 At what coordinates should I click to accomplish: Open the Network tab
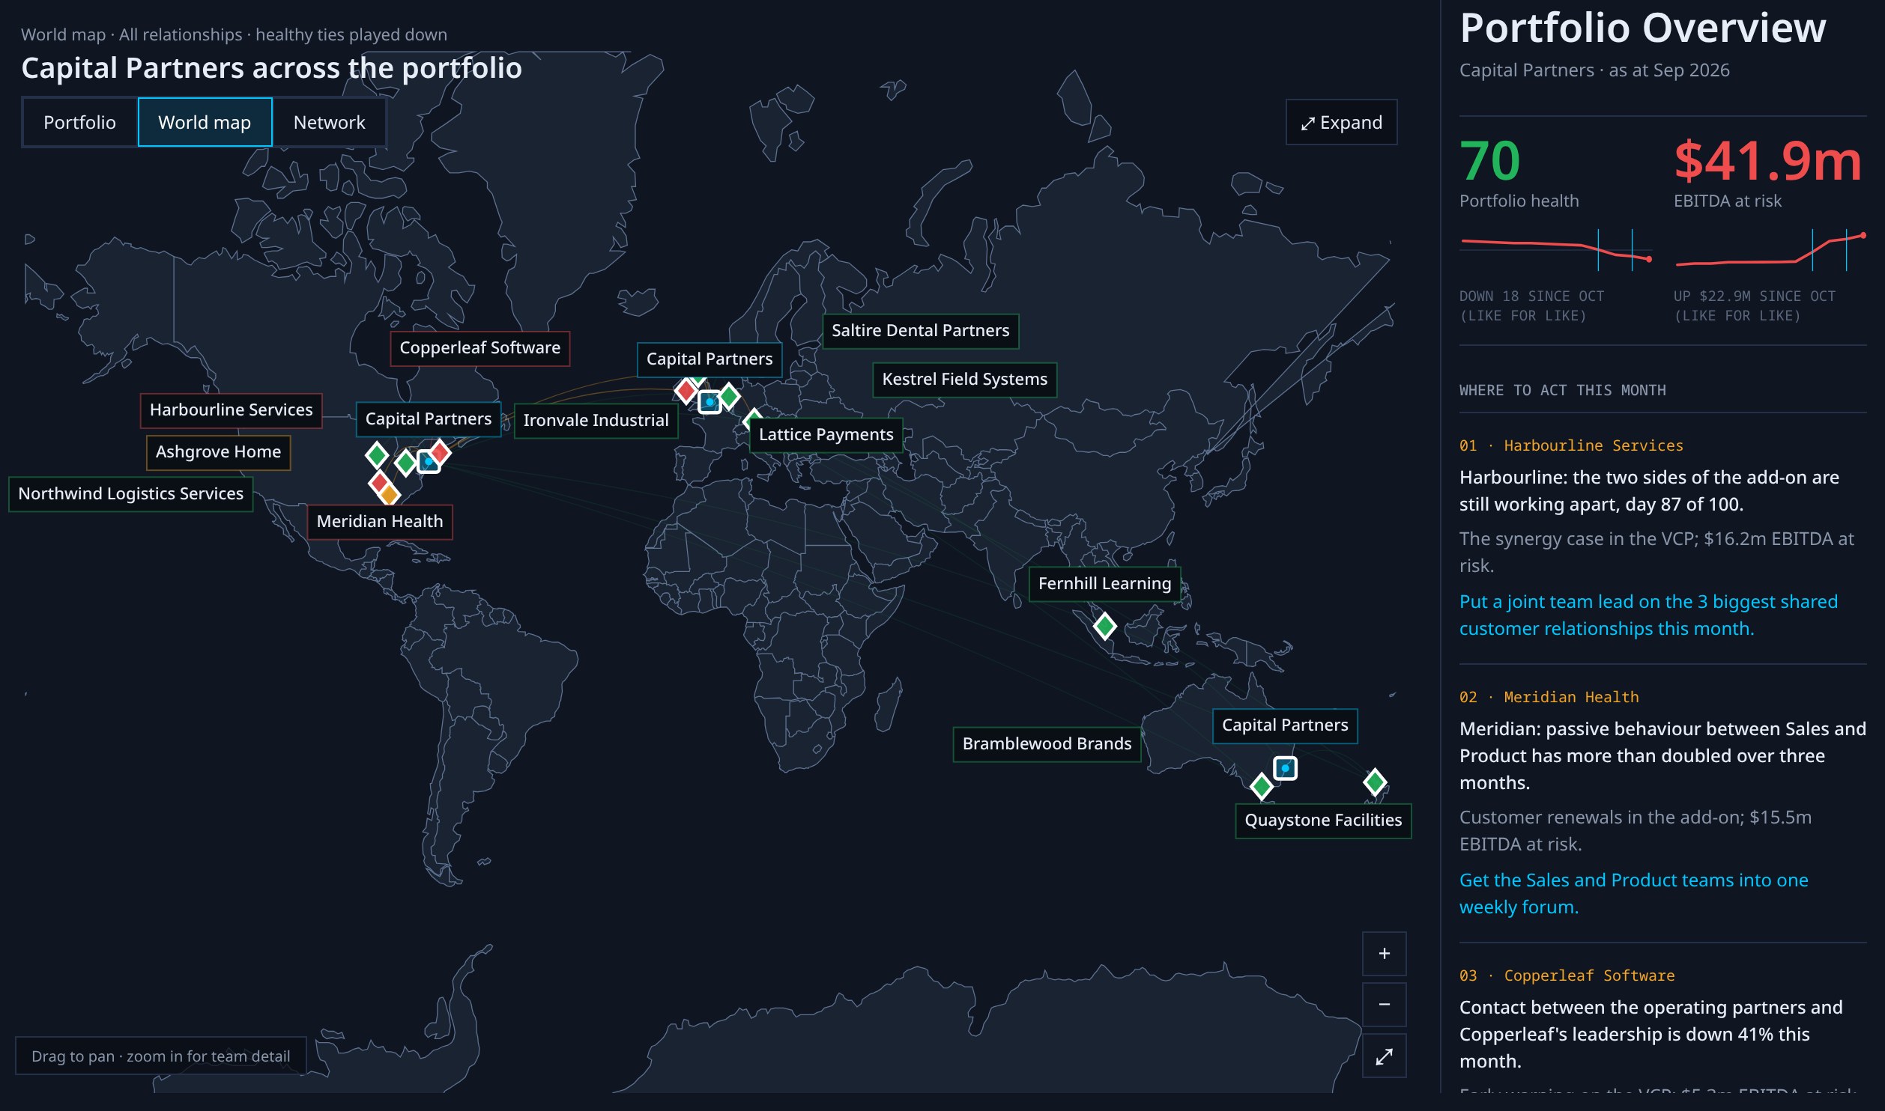tap(329, 122)
